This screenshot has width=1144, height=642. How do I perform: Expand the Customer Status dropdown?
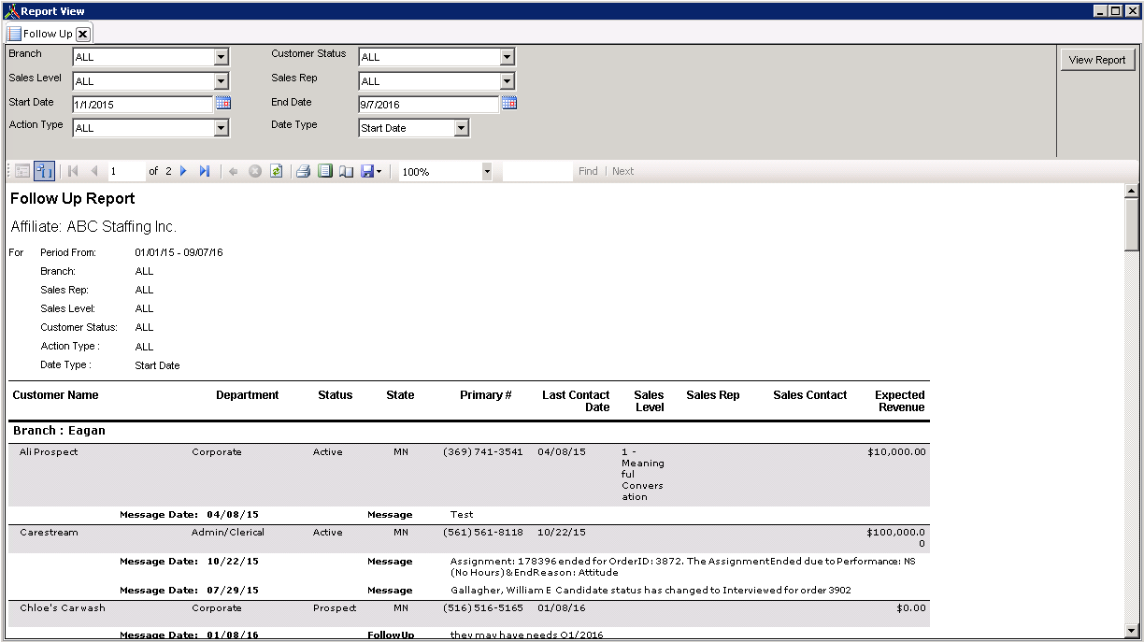(x=508, y=57)
